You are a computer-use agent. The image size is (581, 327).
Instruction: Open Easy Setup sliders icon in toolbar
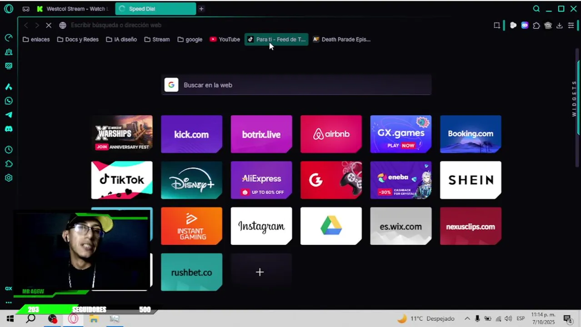tap(571, 25)
